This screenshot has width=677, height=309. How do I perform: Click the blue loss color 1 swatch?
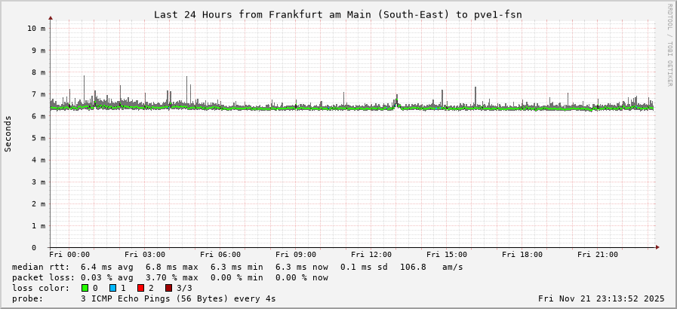pyautogui.click(x=112, y=288)
